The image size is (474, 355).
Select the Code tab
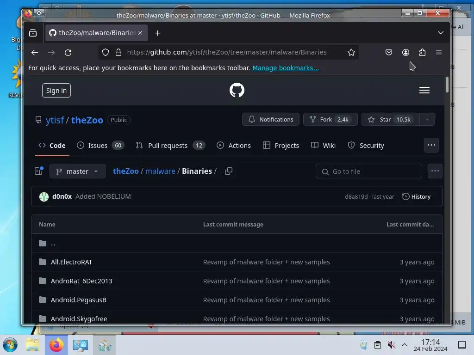pos(52,146)
